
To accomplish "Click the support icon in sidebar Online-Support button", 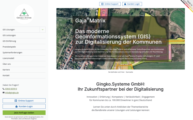I will (x=16, y=101).
